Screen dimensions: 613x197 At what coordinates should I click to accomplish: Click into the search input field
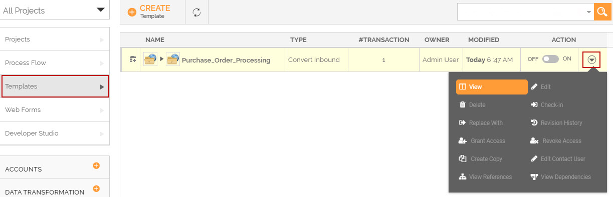[521, 12]
